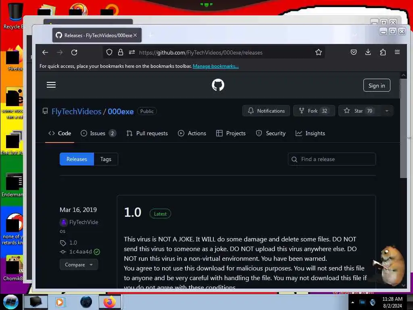
Task: Bookmark this page with the star icon
Action: click(319, 52)
